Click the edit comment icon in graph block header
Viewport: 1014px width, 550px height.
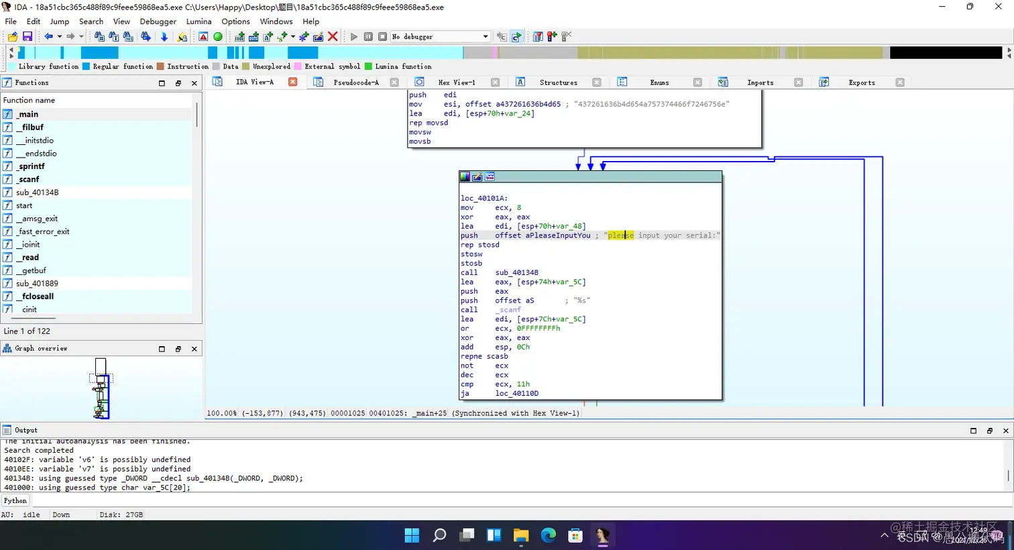click(477, 177)
